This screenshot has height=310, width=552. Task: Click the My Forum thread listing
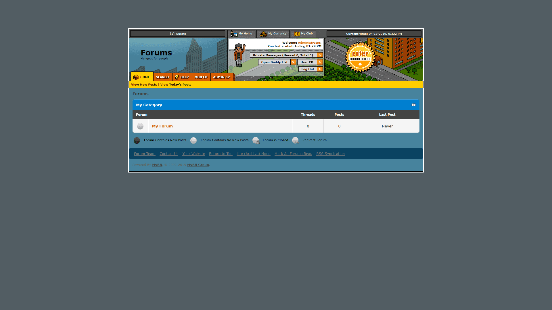click(162, 126)
